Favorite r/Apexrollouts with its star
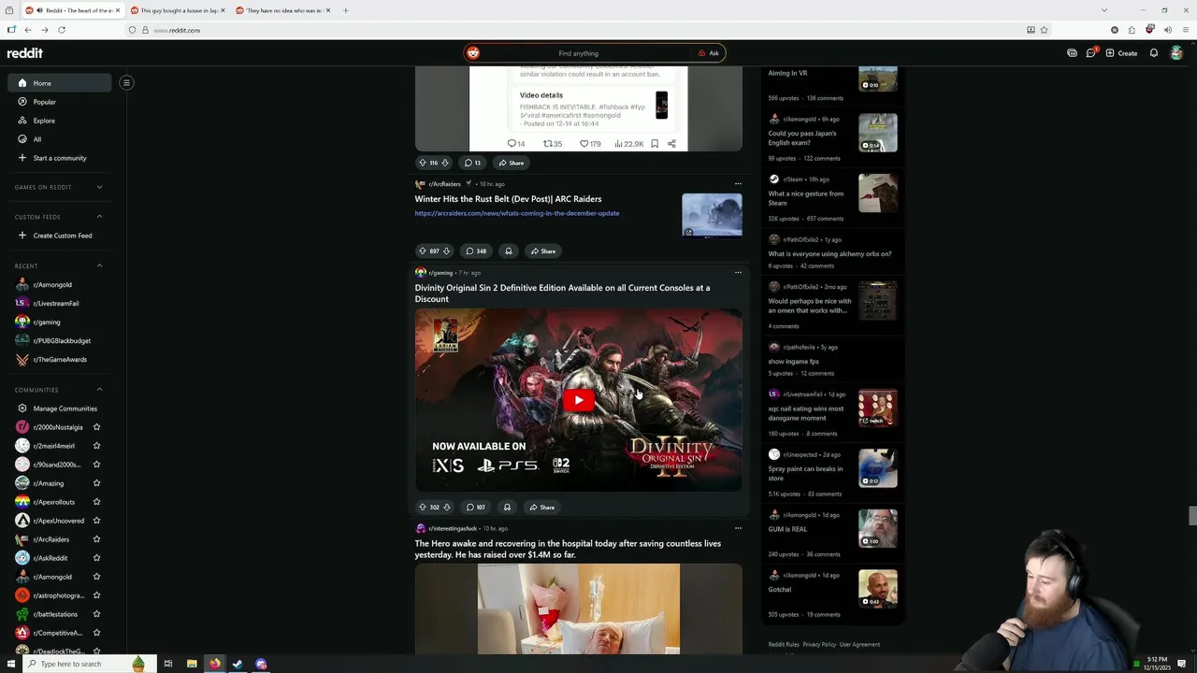The width and height of the screenshot is (1197, 673). 96,502
